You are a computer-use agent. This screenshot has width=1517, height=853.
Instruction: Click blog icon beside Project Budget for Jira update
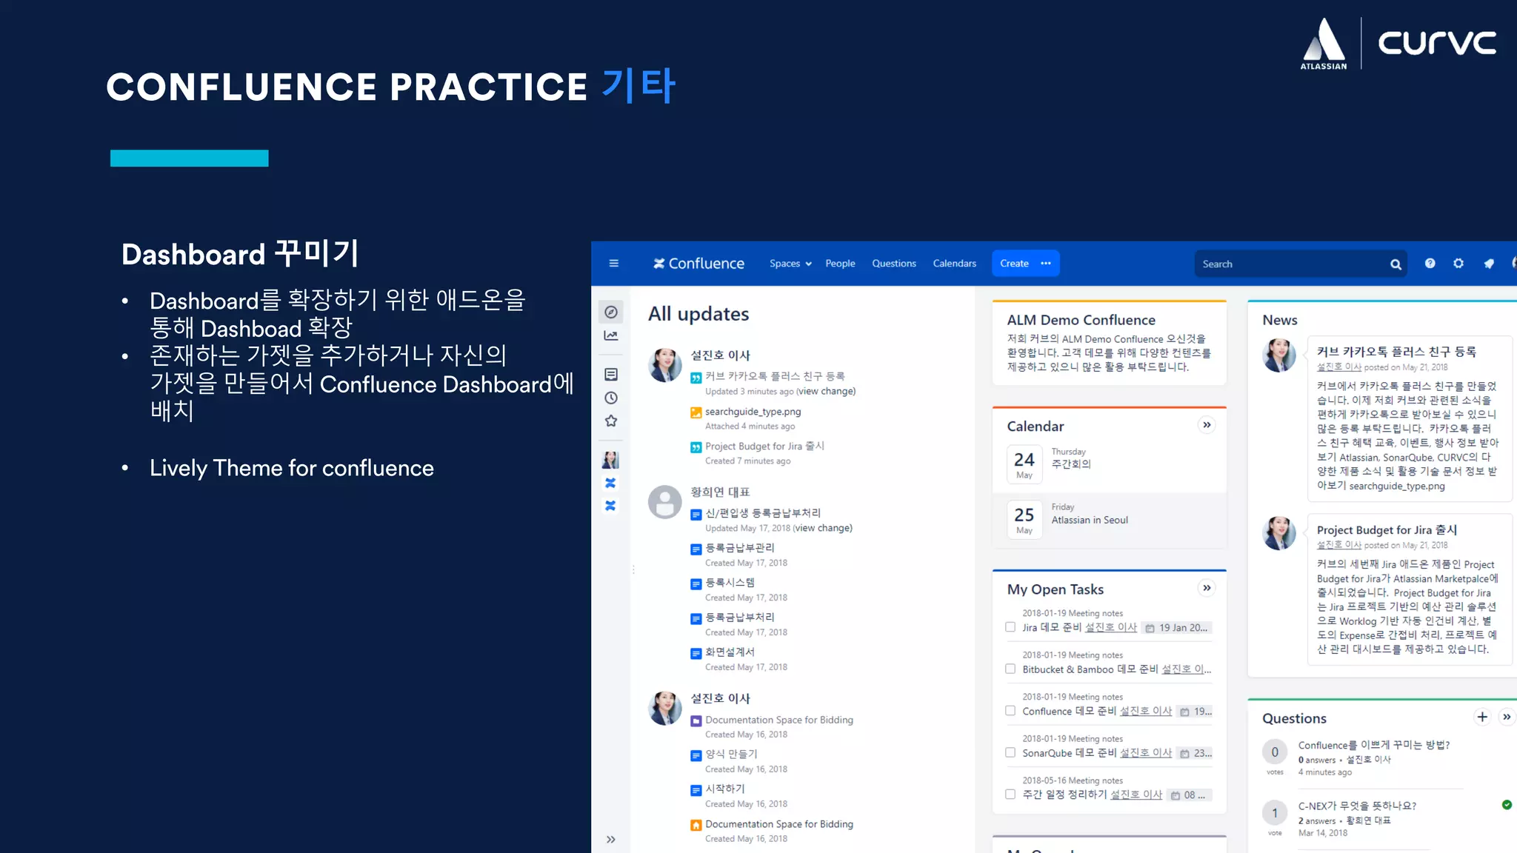696,447
